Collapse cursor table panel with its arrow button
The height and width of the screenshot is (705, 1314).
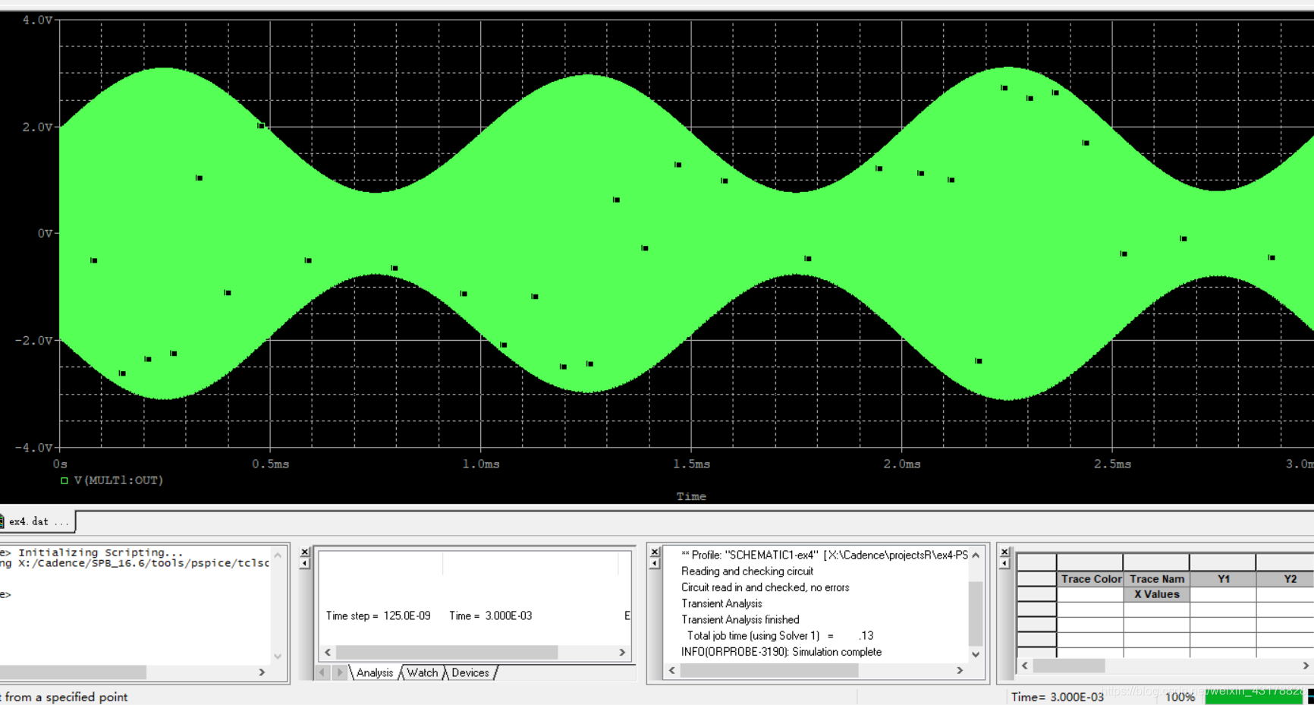[x=1004, y=563]
